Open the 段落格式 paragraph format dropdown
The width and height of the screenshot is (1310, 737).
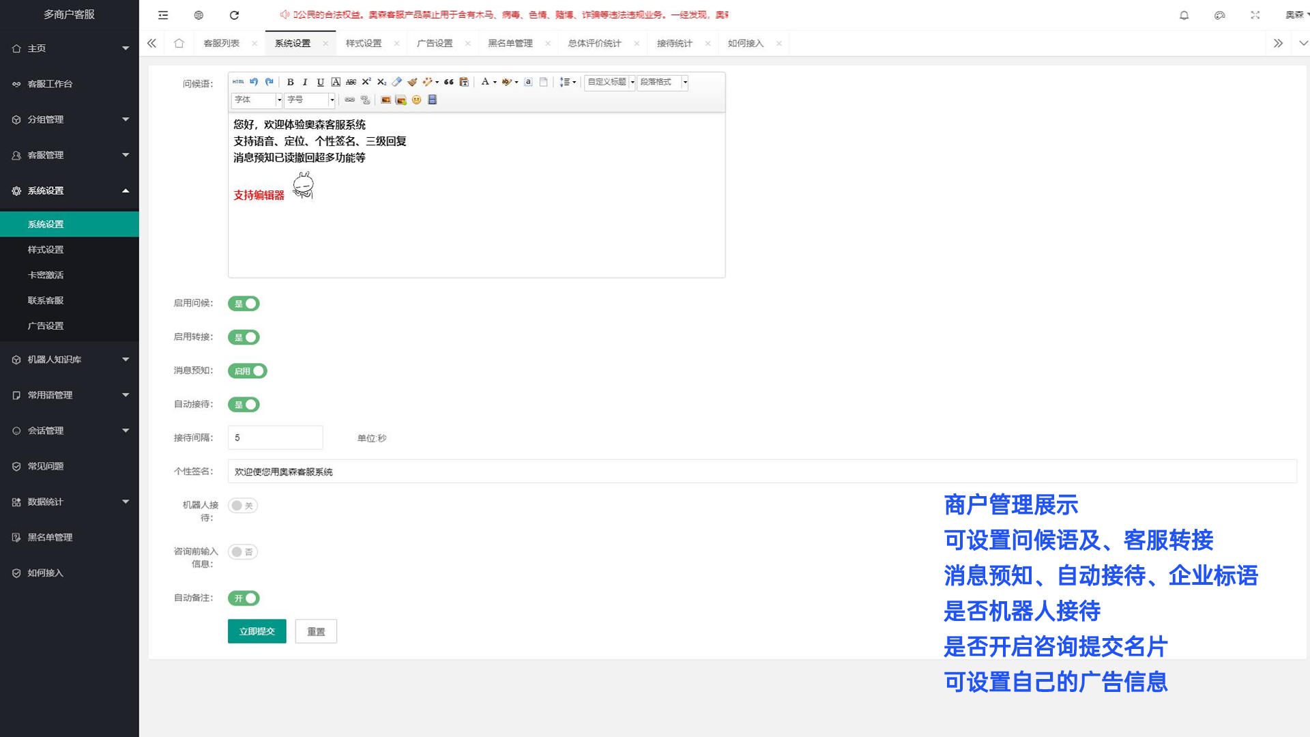coord(685,82)
